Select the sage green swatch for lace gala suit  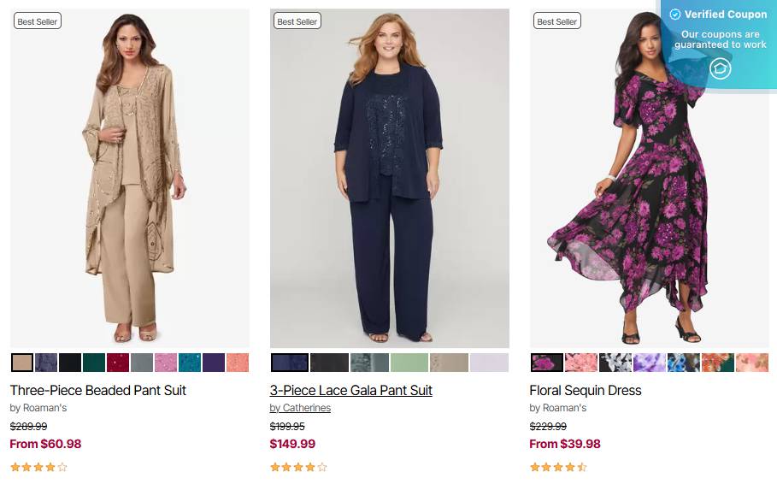(x=409, y=363)
